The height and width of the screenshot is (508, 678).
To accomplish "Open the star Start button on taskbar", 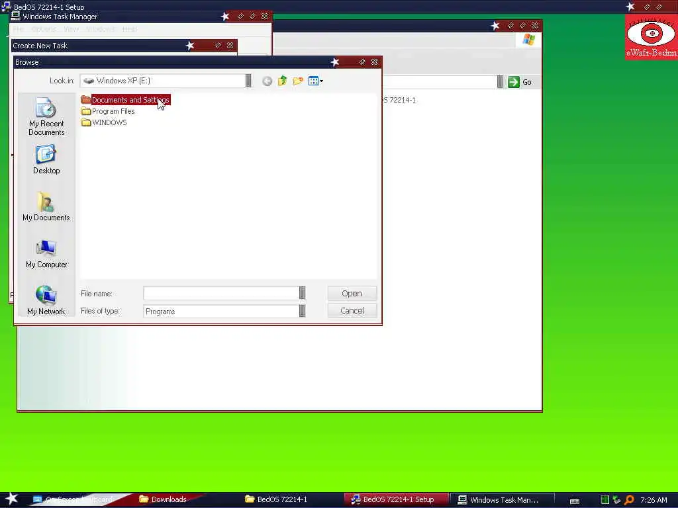I will pos(12,499).
